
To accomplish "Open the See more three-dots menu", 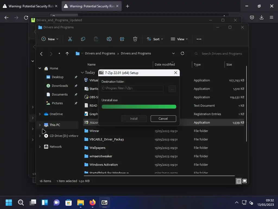I will [x=199, y=39].
